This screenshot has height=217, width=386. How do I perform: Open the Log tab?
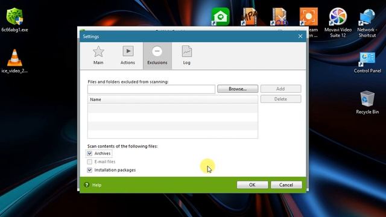(x=186, y=55)
